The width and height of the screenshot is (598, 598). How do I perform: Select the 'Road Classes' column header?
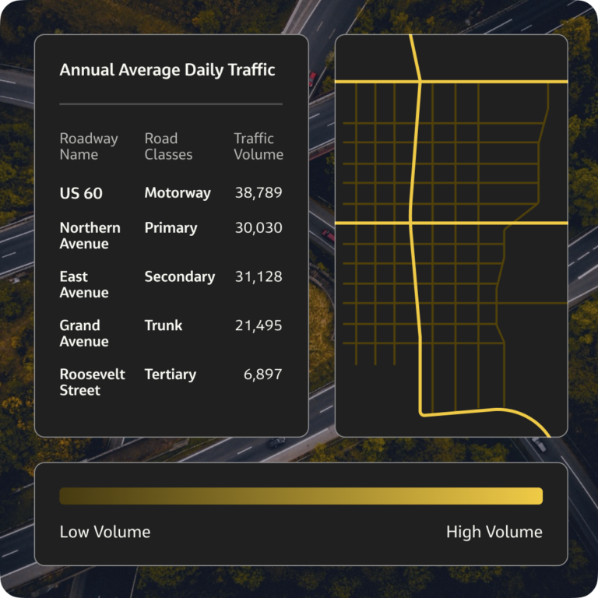[168, 146]
